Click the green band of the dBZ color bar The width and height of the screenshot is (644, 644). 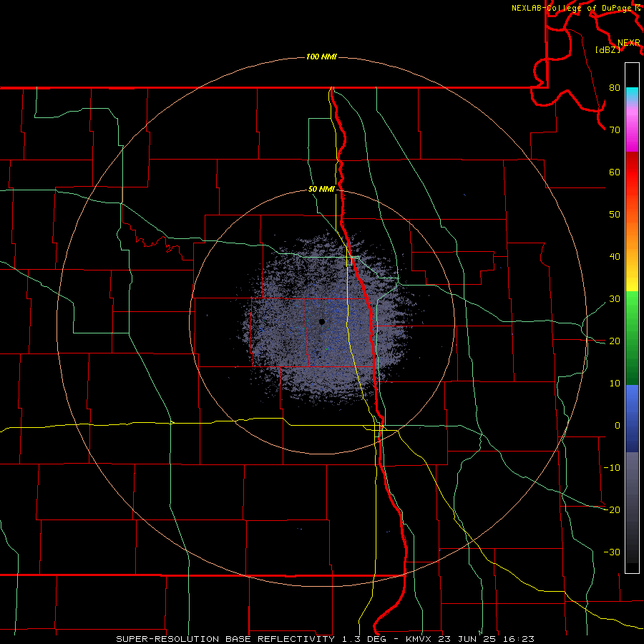coord(632,338)
